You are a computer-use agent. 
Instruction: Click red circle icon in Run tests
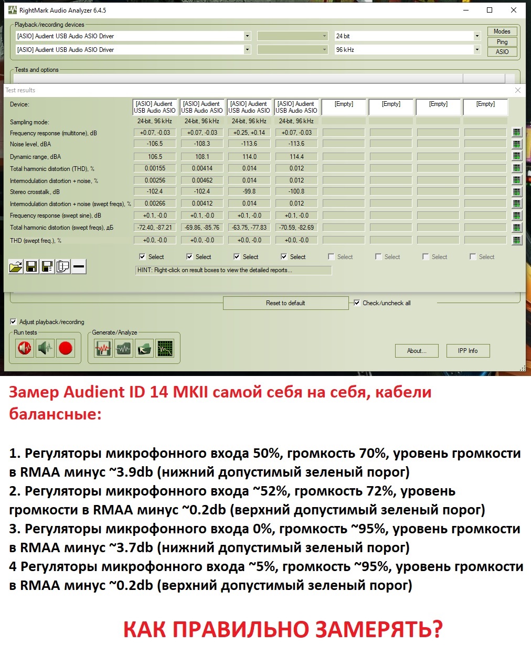point(66,348)
